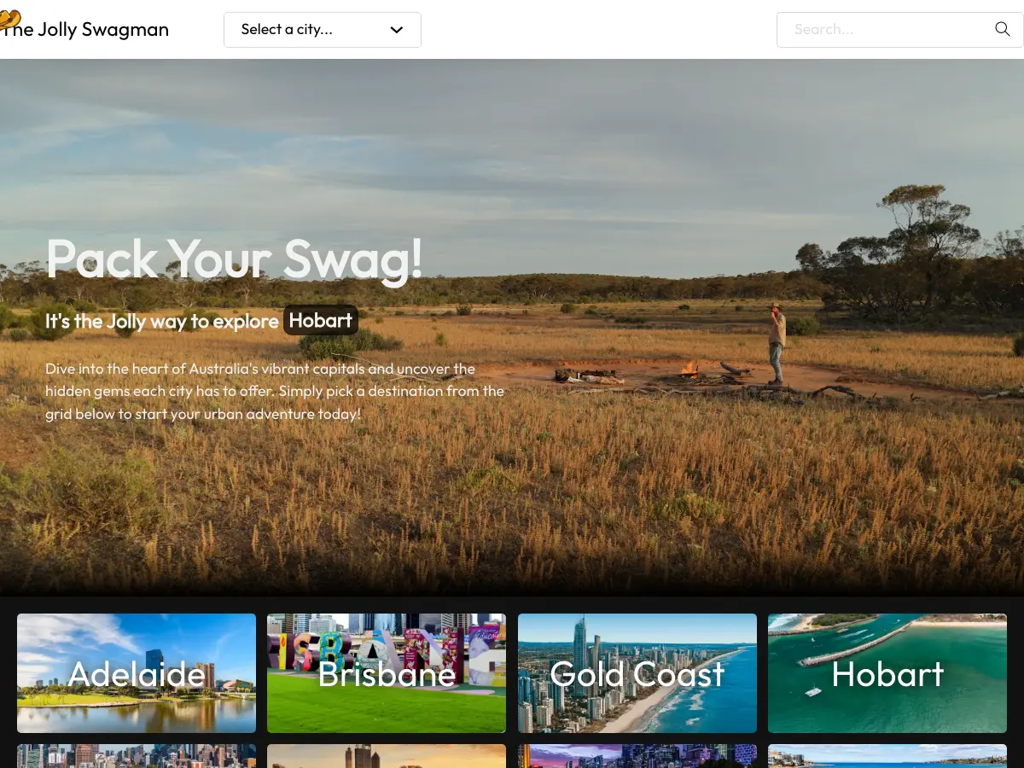
Task: Click the 'Pack Your Swag!' heading
Action: tap(234, 259)
